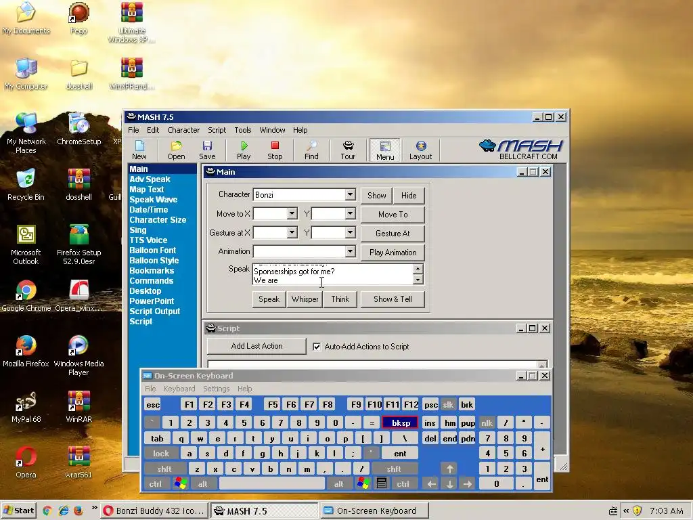Click the MASH Bellcraft.com logo
Viewport: 693px width, 520px height.
tap(522, 150)
